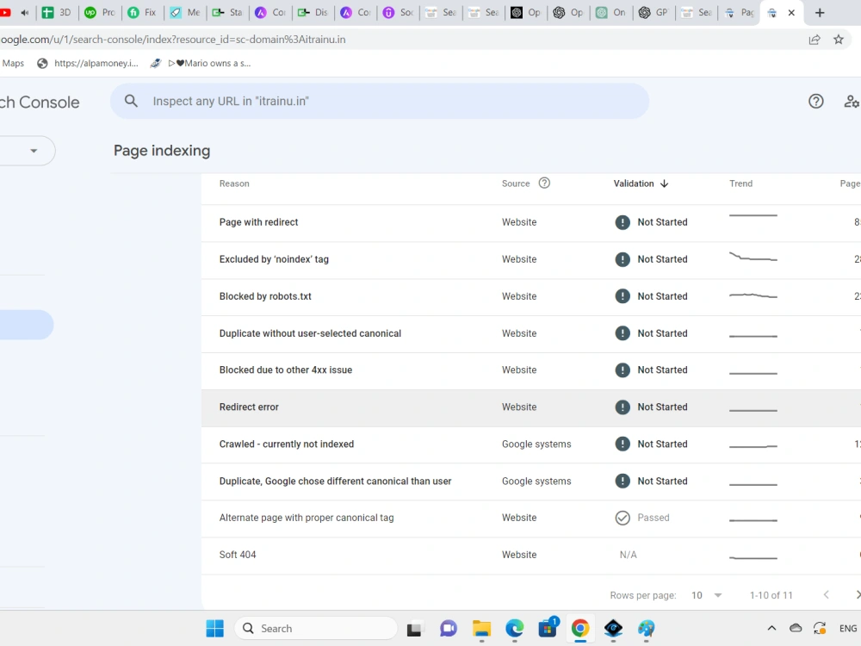Image resolution: width=861 pixels, height=646 pixels.
Task: Switch to the Sta tab
Action: click(228, 13)
